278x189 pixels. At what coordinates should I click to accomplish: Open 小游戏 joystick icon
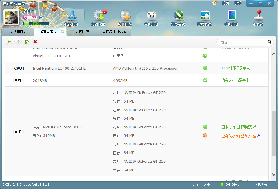click(x=258, y=18)
